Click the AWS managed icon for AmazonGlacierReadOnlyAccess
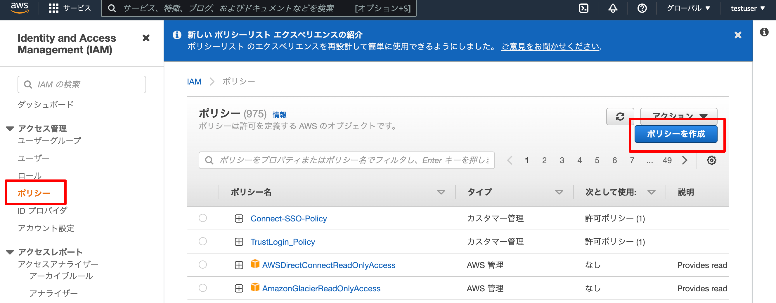The width and height of the screenshot is (776, 303). click(255, 287)
